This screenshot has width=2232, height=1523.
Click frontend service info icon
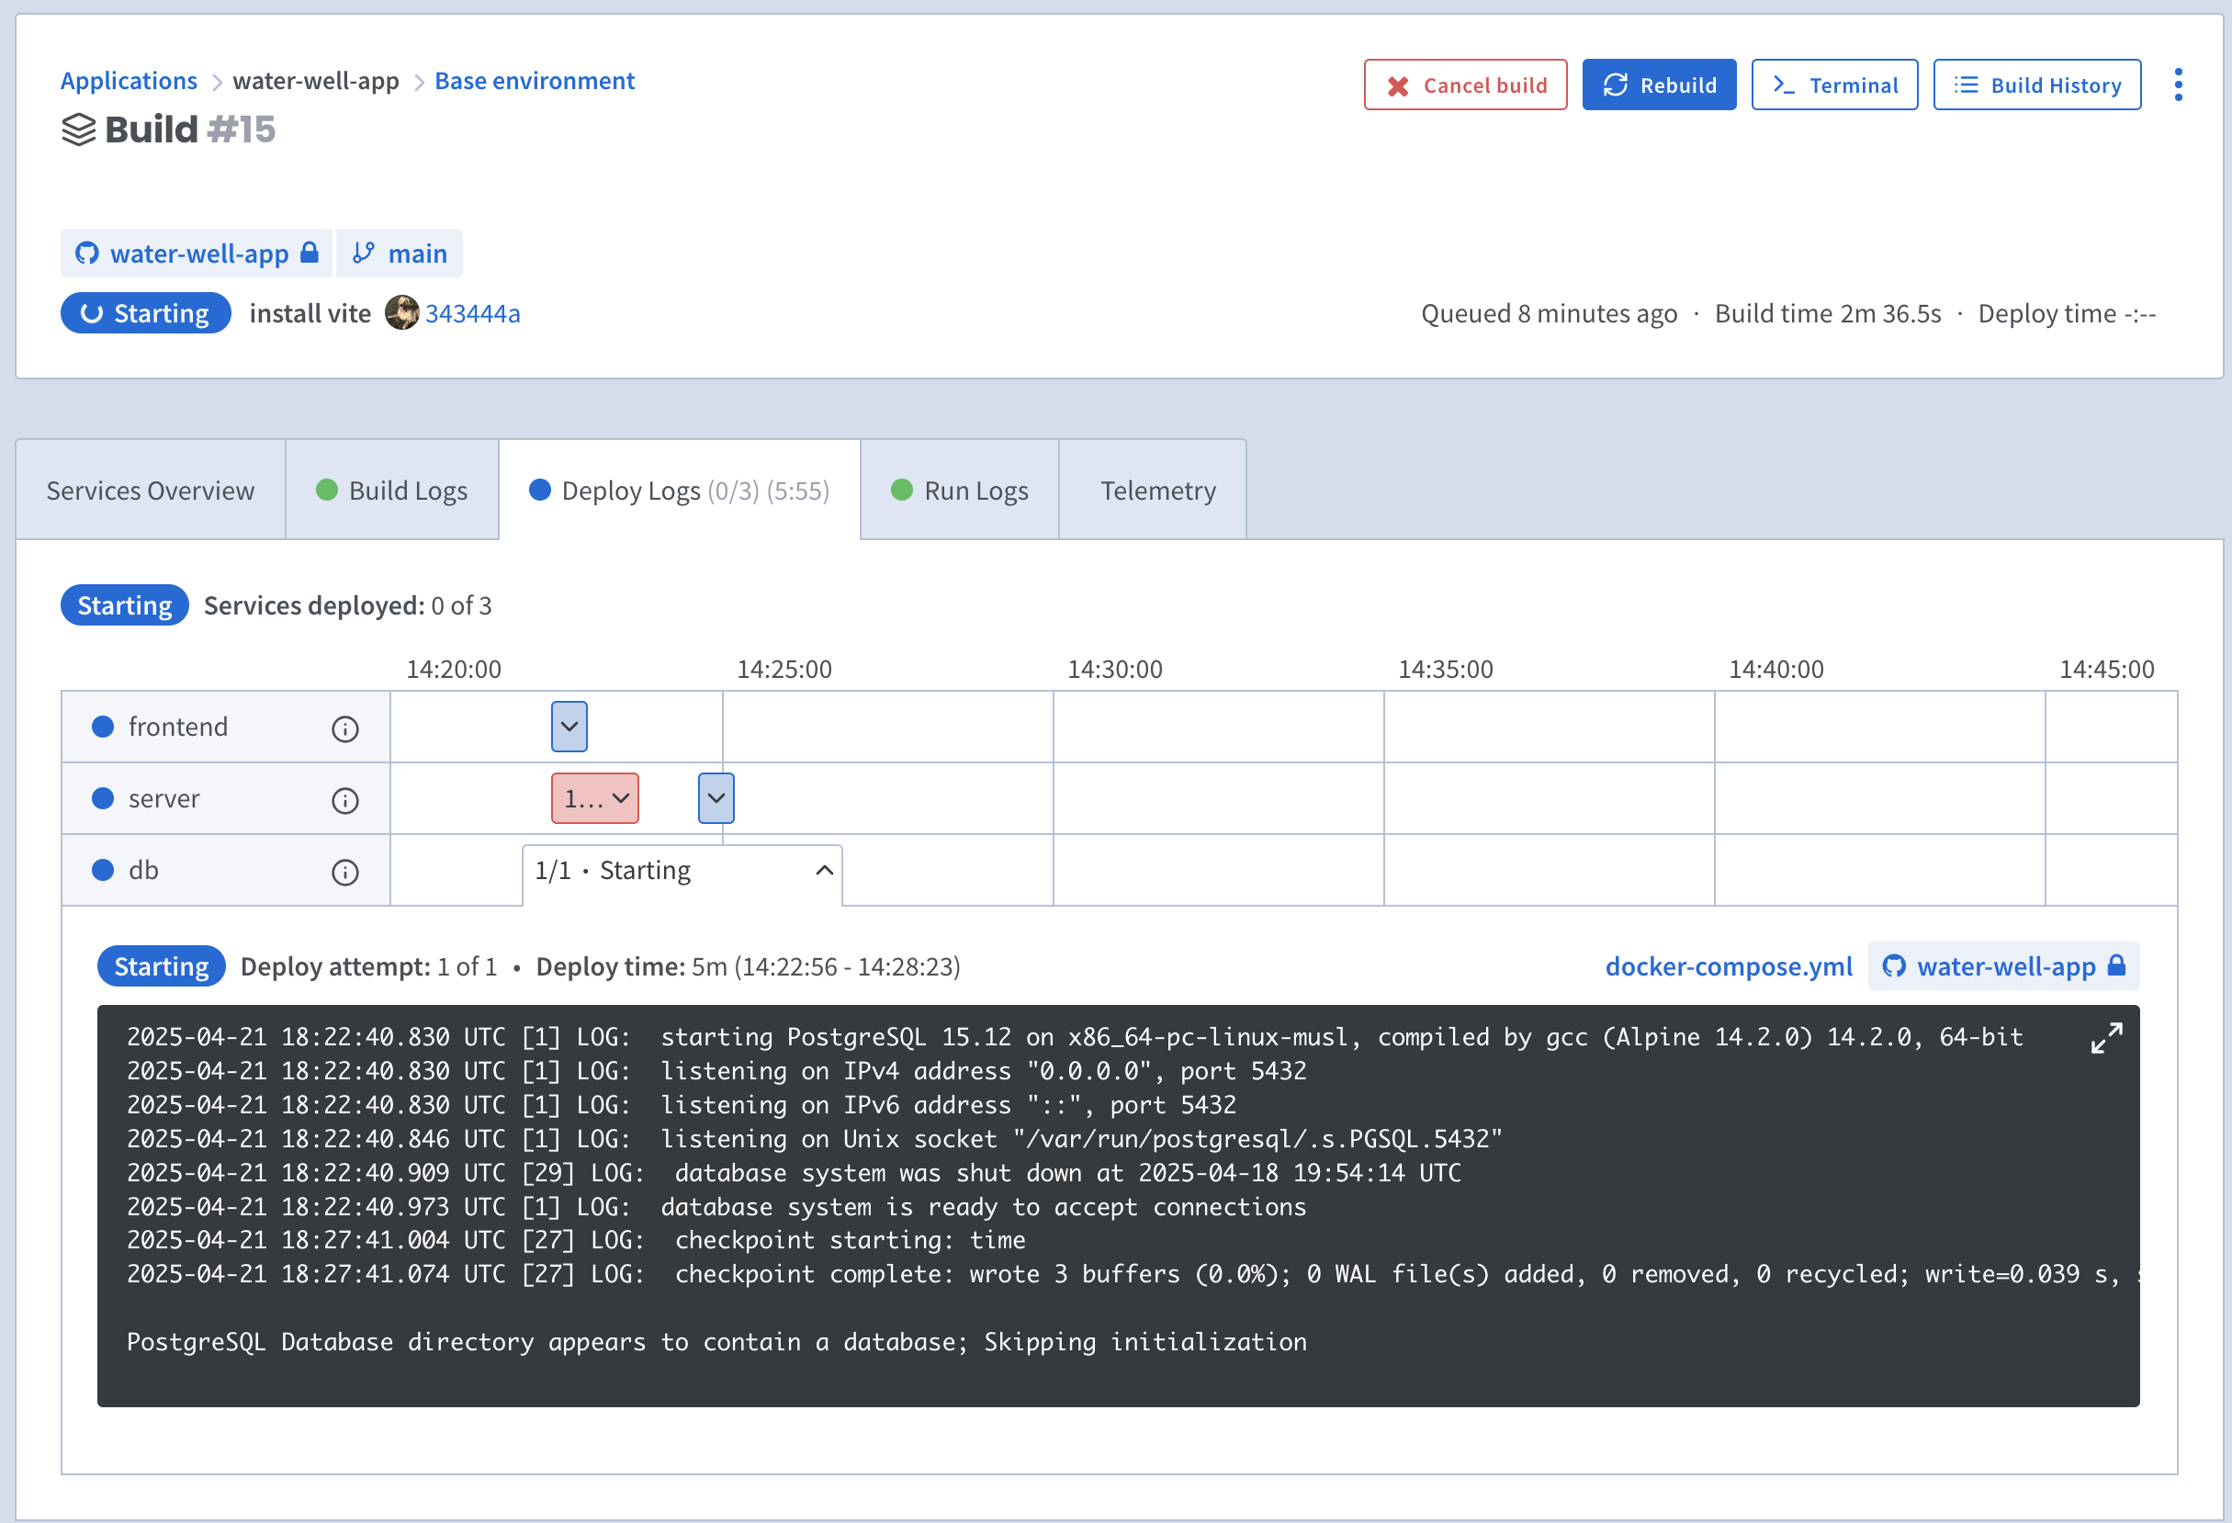[344, 728]
